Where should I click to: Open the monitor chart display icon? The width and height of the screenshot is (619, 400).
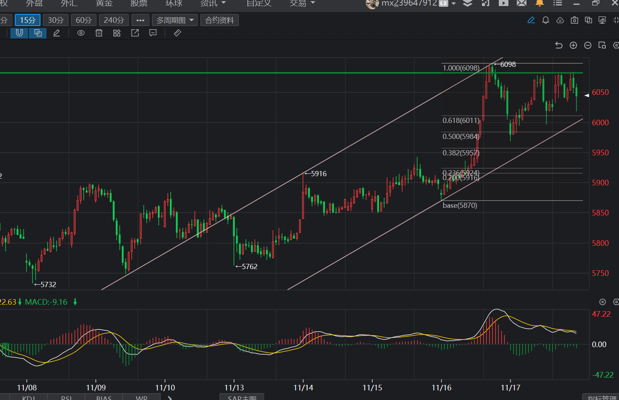(x=602, y=20)
